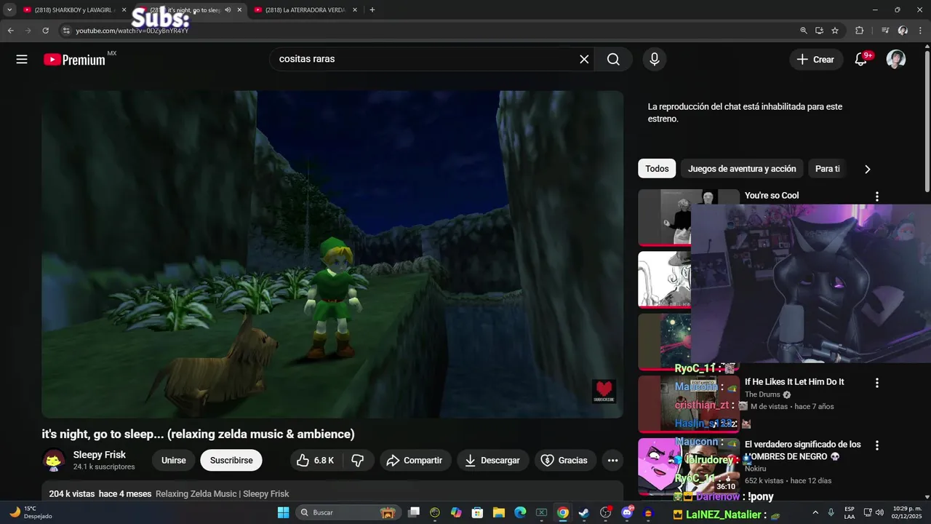Open File Explorer from the taskbar
Image resolution: width=931 pixels, height=524 pixels.
pos(499,512)
